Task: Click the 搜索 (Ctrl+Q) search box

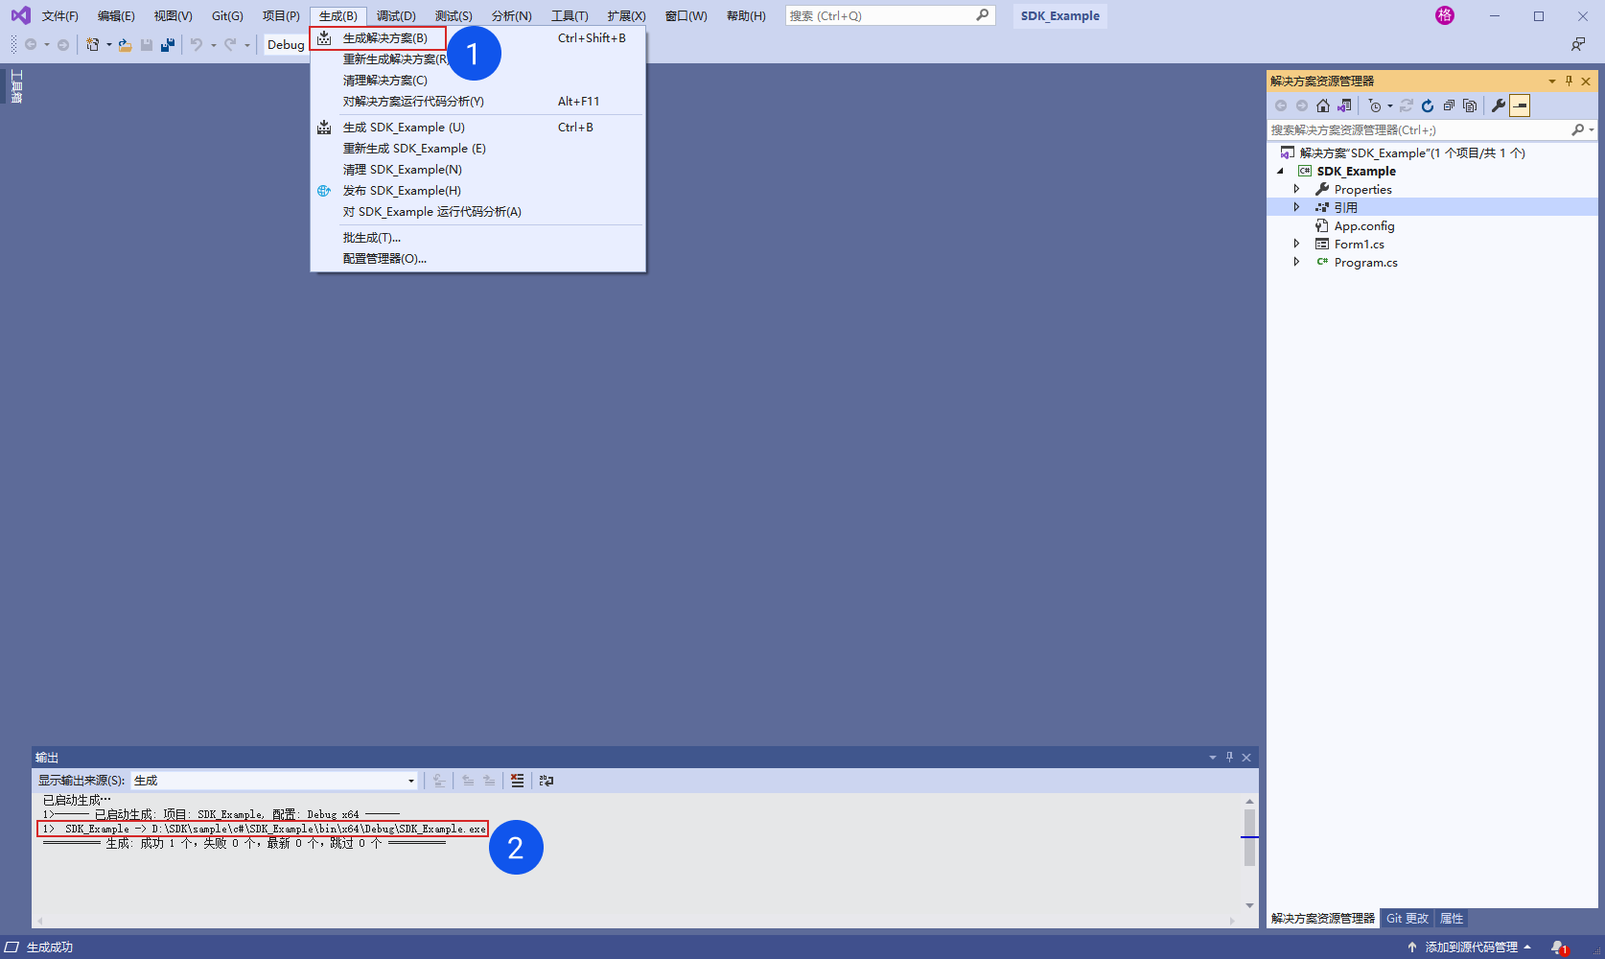Action: pyautogui.click(x=890, y=15)
